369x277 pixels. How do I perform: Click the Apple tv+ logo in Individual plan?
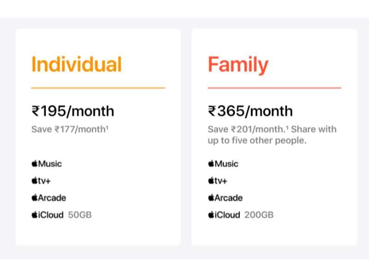point(41,181)
